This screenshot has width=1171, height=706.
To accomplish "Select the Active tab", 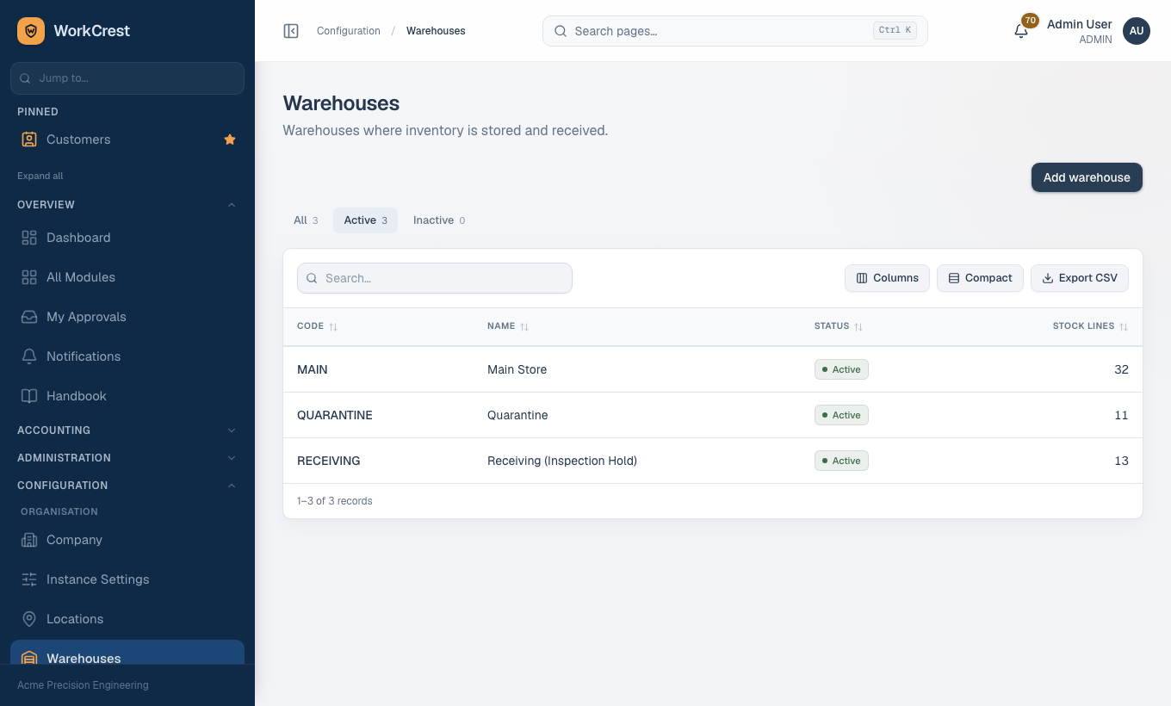I will point(366,220).
